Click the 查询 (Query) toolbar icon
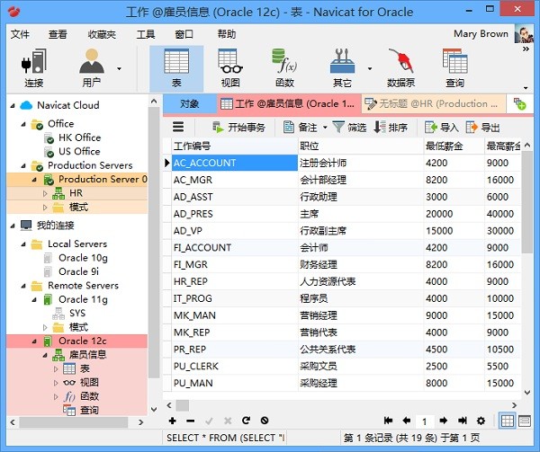 coord(454,67)
